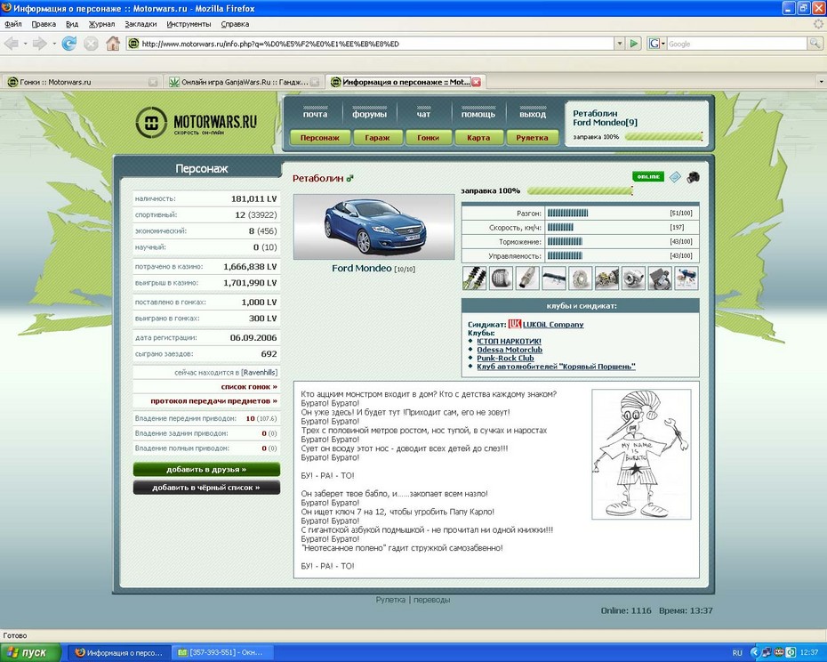Switch to the Гонки :: Motorwars.ru tab
This screenshot has width=827, height=662.
(81, 82)
